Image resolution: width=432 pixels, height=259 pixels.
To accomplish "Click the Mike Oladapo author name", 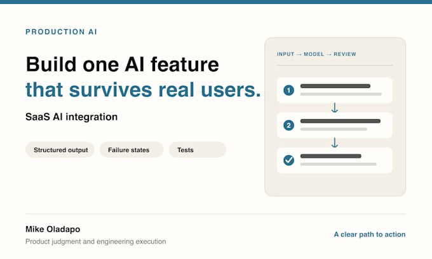I will (53, 229).
